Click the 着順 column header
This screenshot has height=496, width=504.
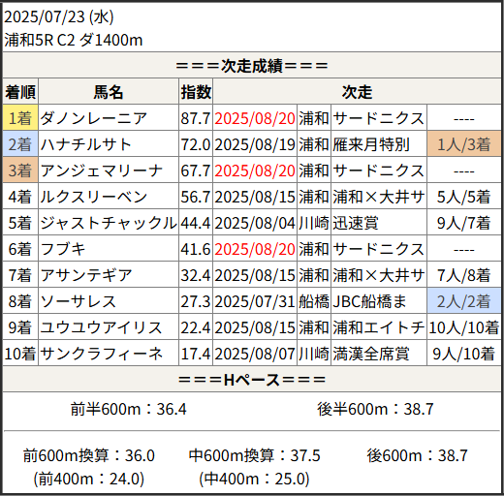[x=20, y=92]
